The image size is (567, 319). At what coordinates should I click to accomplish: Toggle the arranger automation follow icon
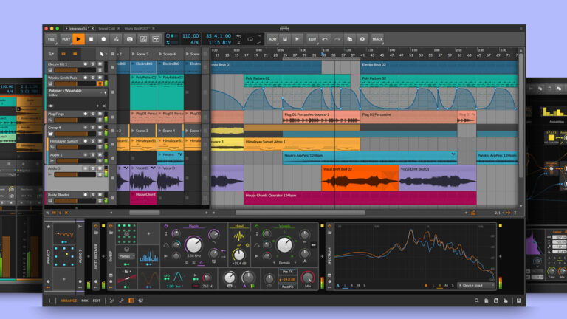click(x=143, y=39)
